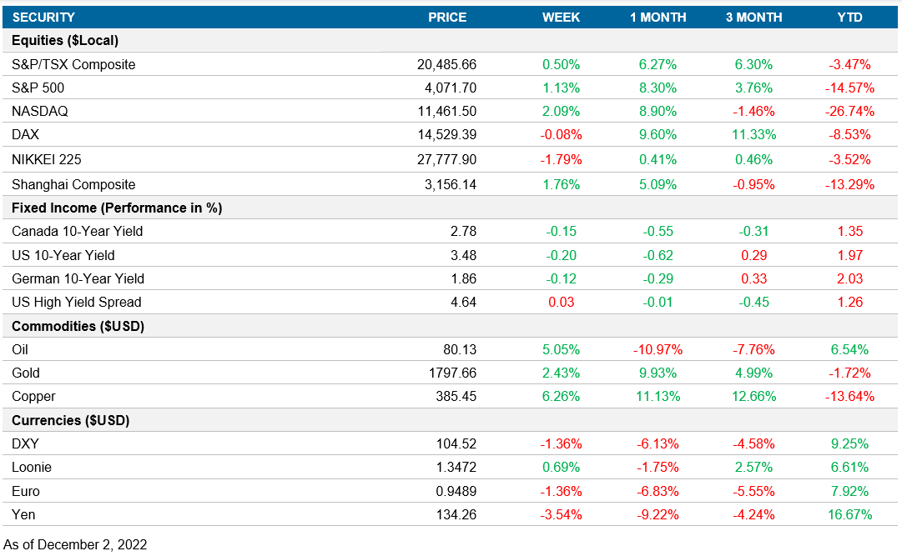
Task: Select Copper's YTD value of -13.64%
Action: pyautogui.click(x=848, y=397)
